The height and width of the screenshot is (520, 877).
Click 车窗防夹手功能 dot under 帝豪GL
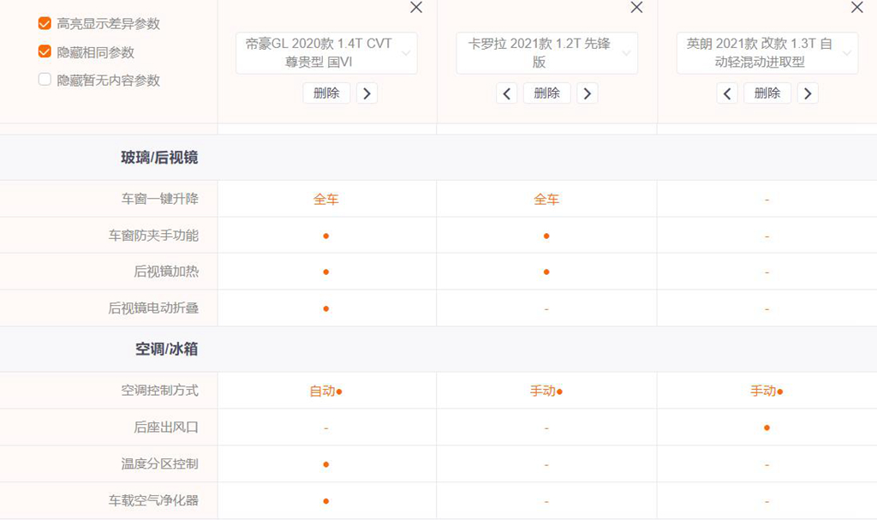click(326, 236)
